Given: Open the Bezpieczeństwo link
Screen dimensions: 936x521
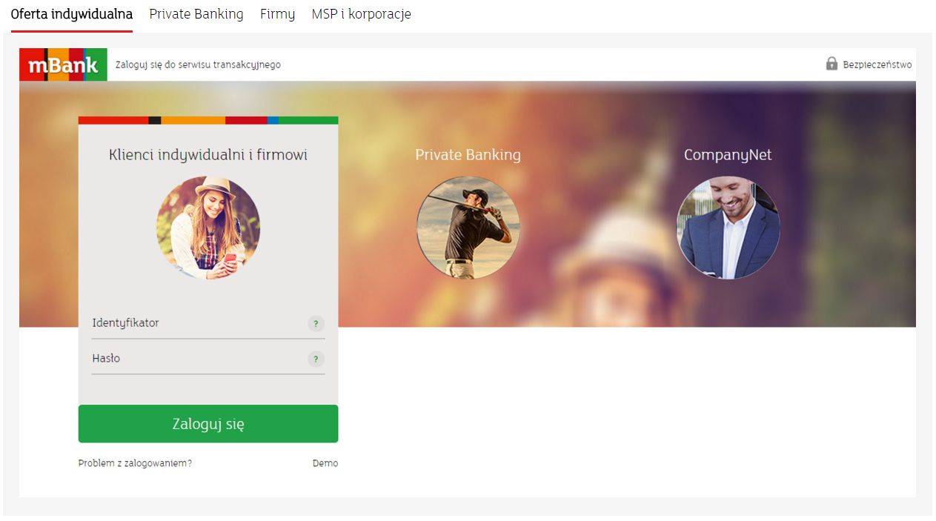Looking at the screenshot, I should pos(877,64).
